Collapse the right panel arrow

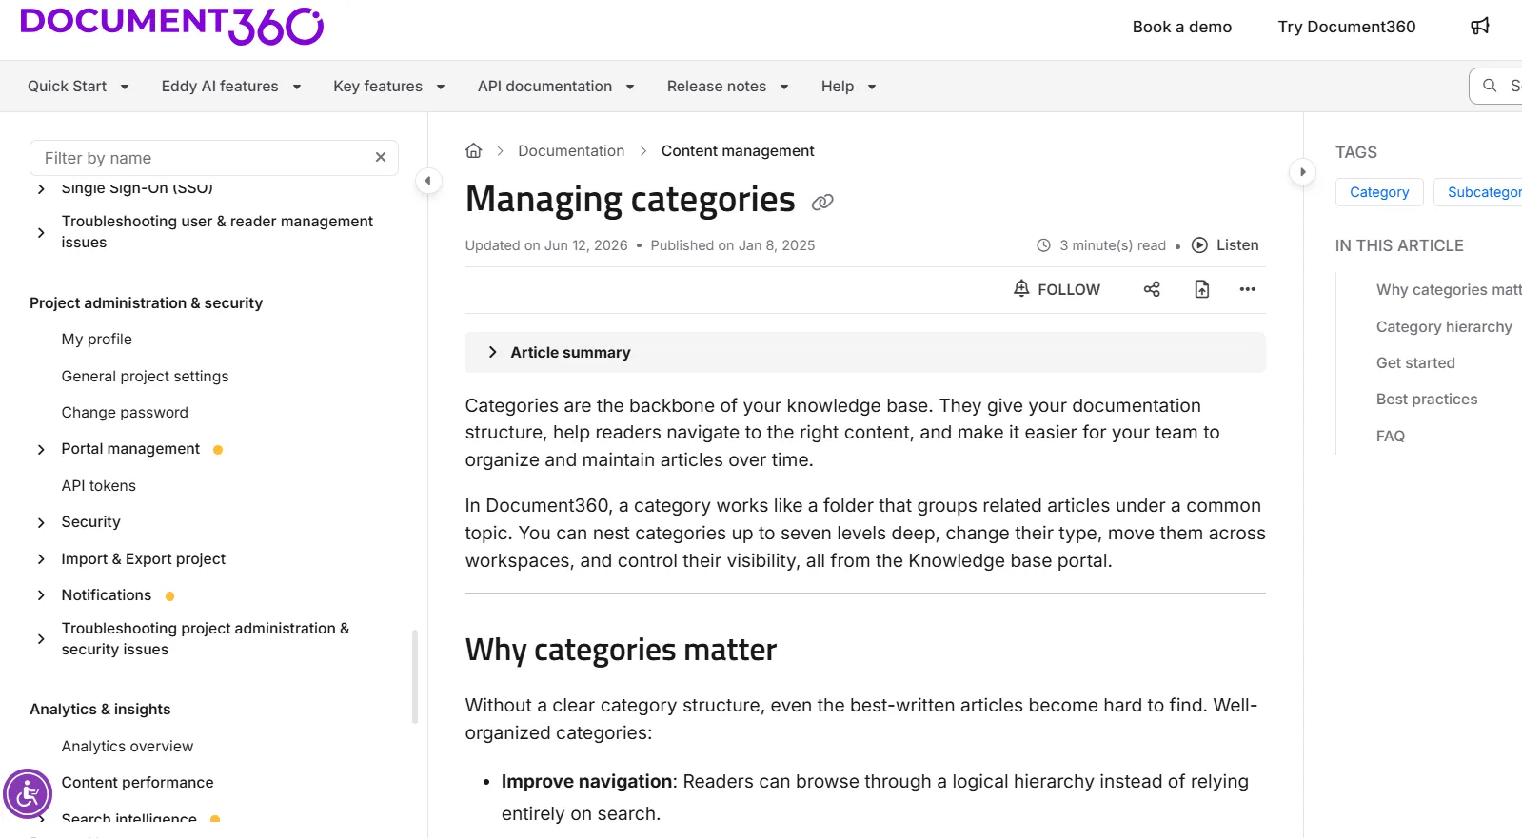pyautogui.click(x=1302, y=172)
